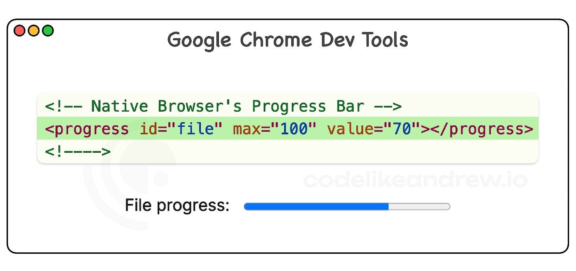Click the yellow minimize window dot
The image size is (576, 271).
click(x=34, y=31)
